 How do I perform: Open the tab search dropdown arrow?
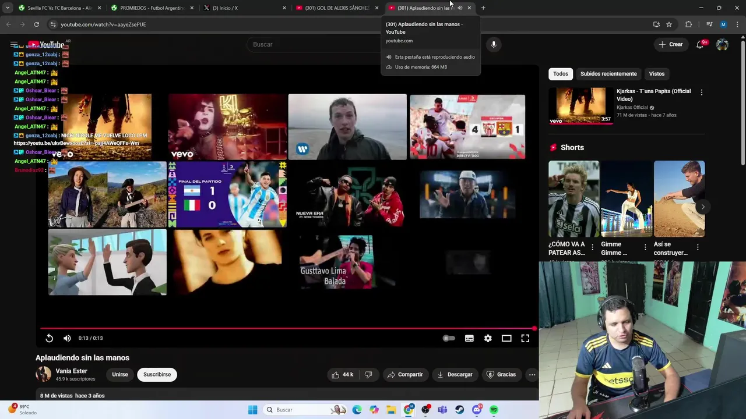[8, 8]
